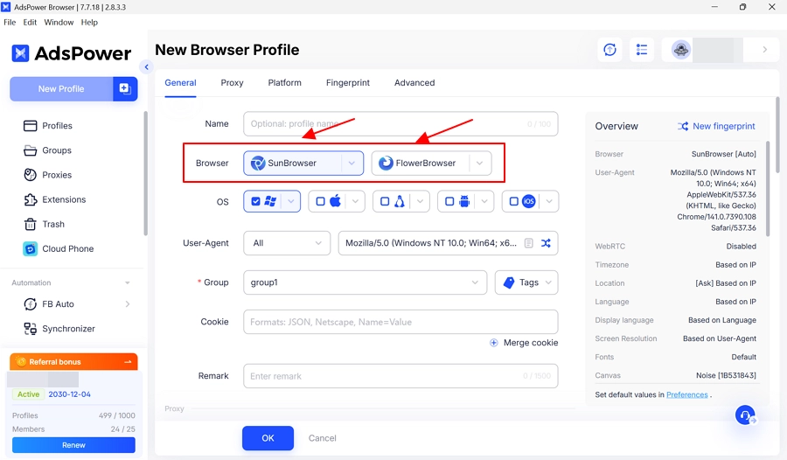787x460 pixels.
Task: Enable the iOS checkbox
Action: 514,201
